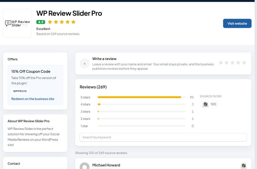Click the 3 stars rating bar

(142, 111)
